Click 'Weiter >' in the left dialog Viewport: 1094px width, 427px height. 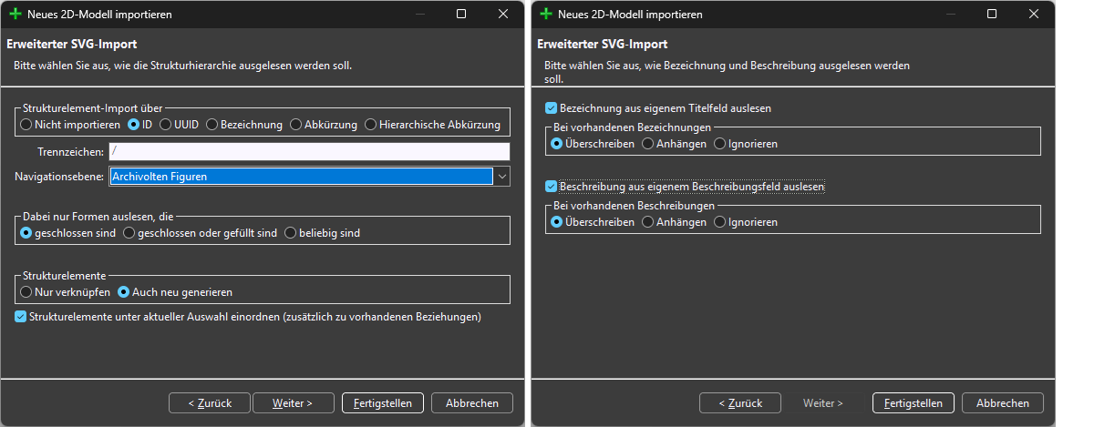click(294, 402)
